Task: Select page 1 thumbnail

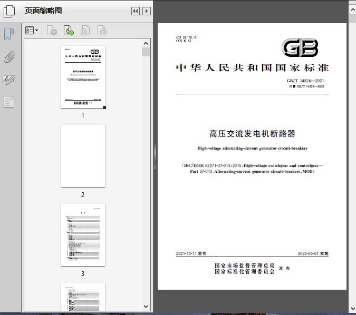Action: (83, 77)
